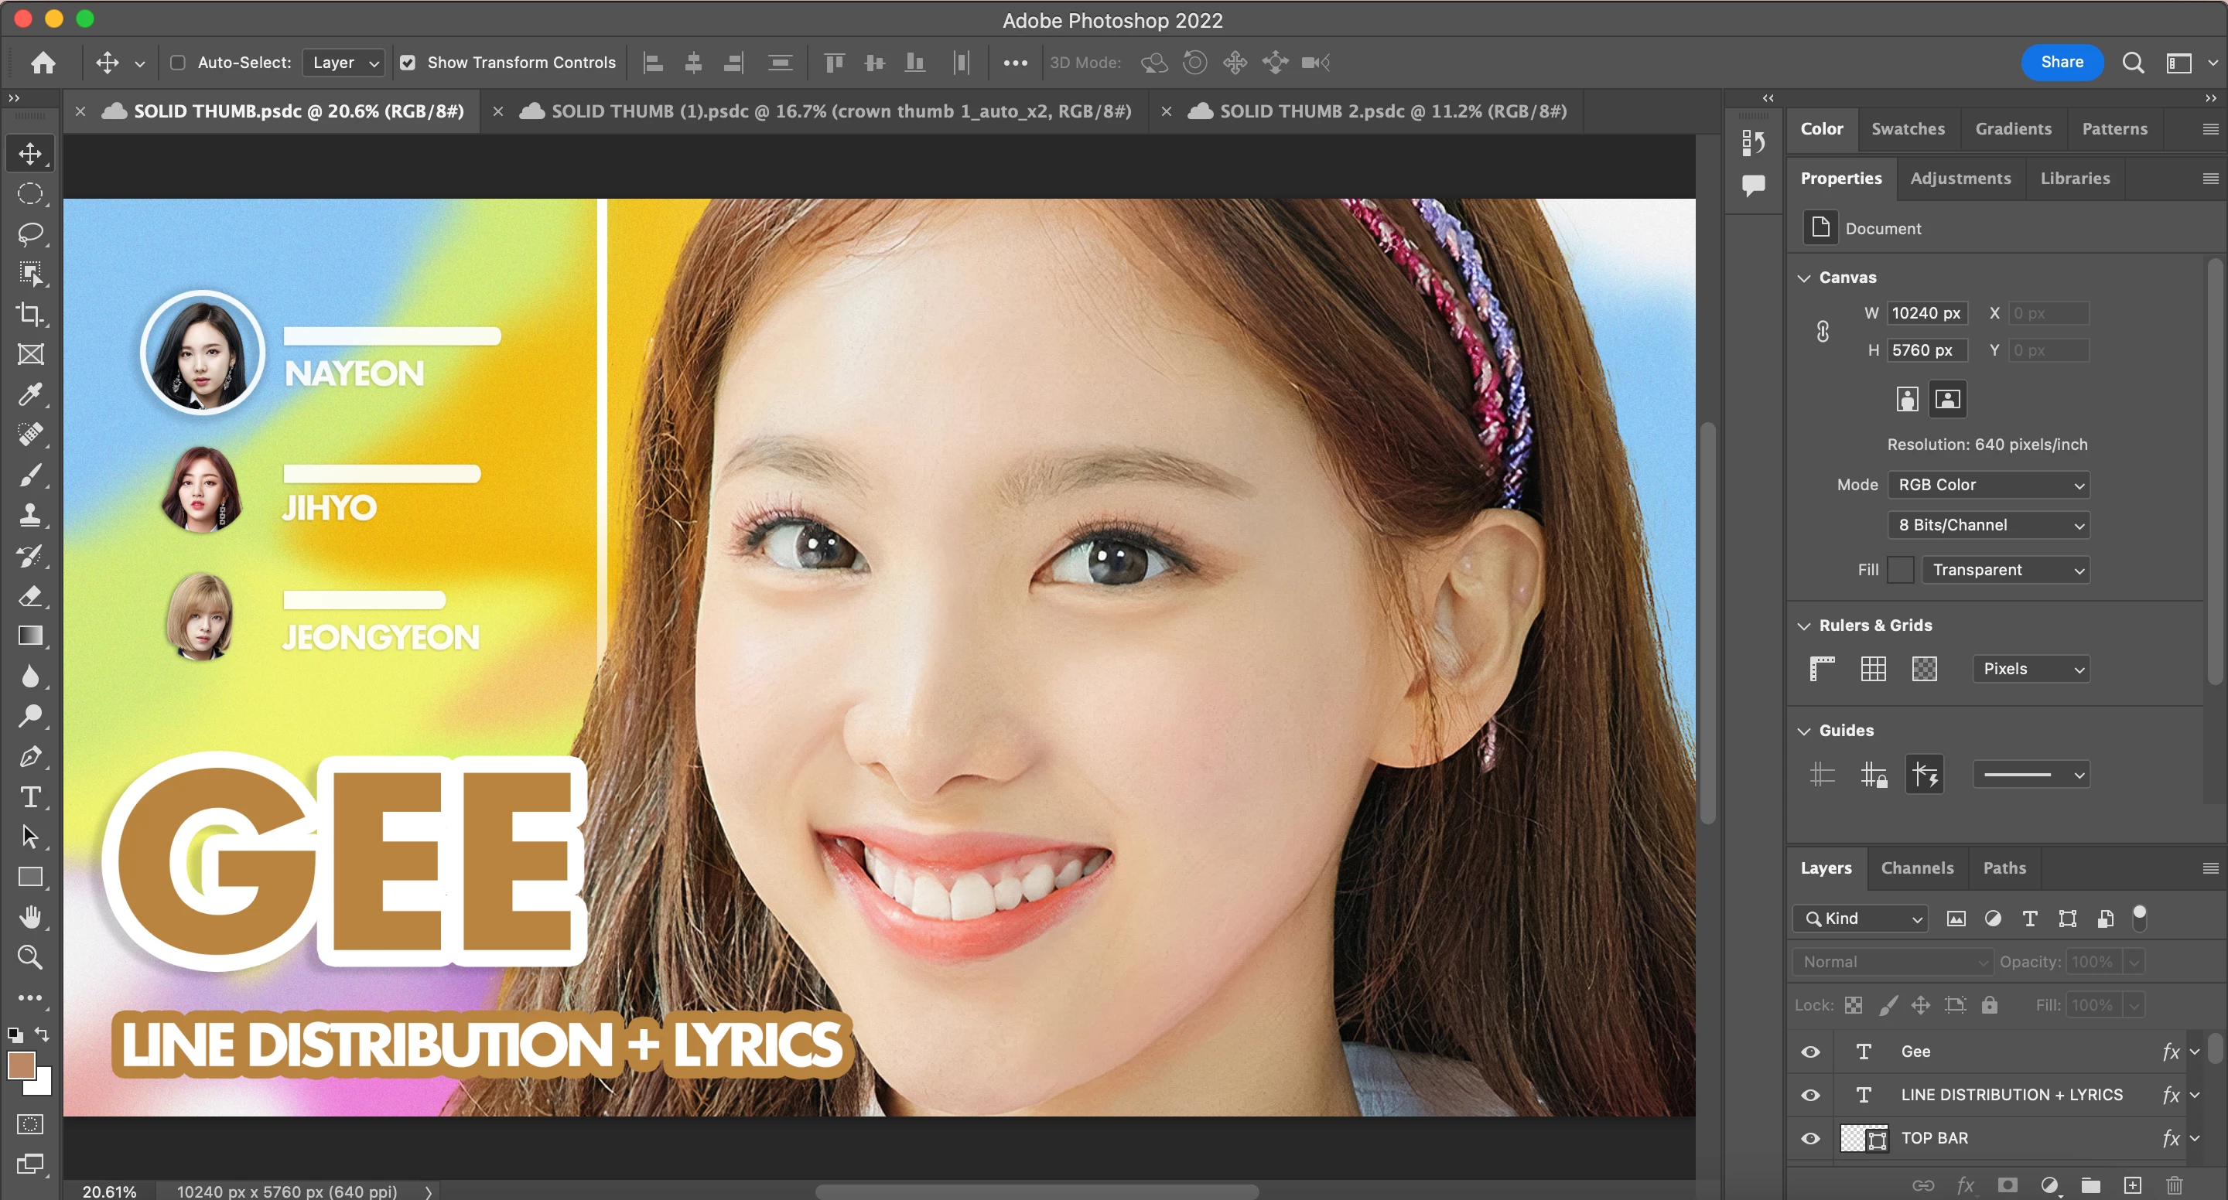2228x1200 pixels.
Task: Click the delete layer trash icon
Action: click(2174, 1185)
